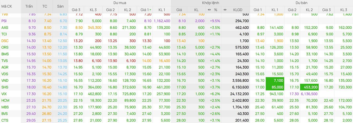
Task: Click the green highlighted 7,100 cell for VND
Action: coord(275,81)
